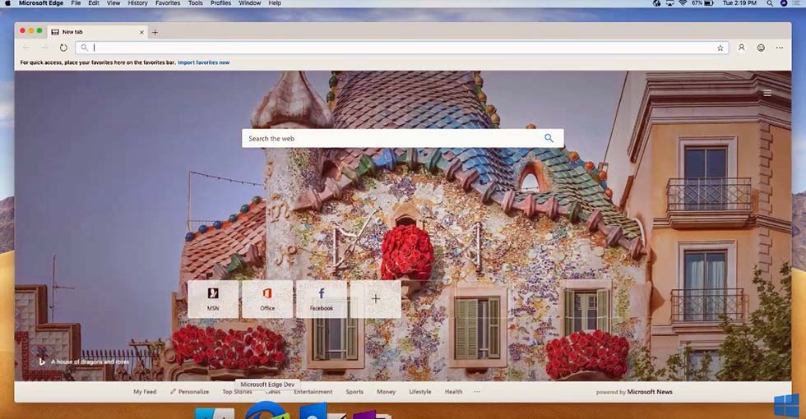Open the Profiles menu
This screenshot has width=806, height=419.
(x=221, y=3)
